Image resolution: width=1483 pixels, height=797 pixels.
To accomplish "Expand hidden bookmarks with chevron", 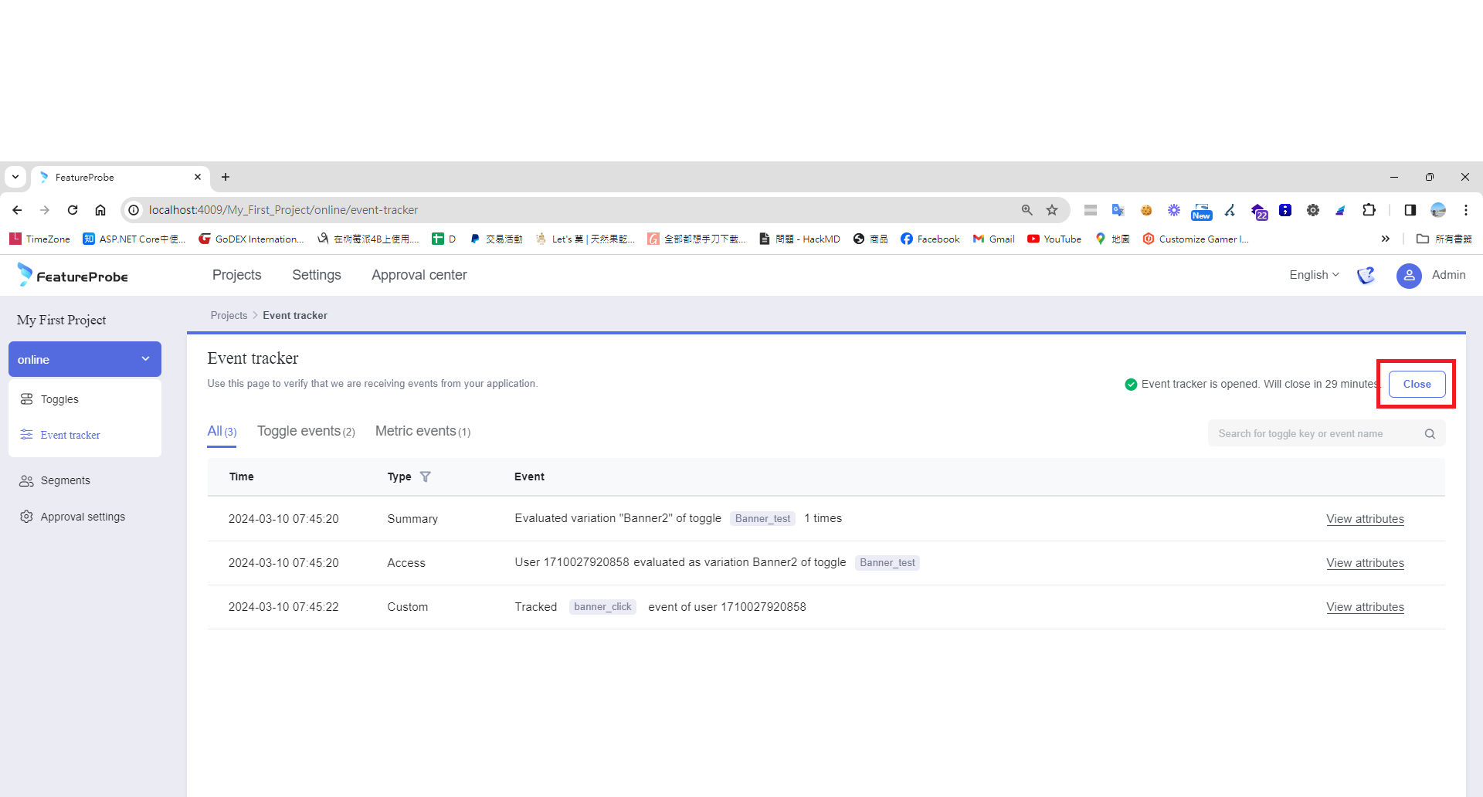I will (x=1386, y=239).
